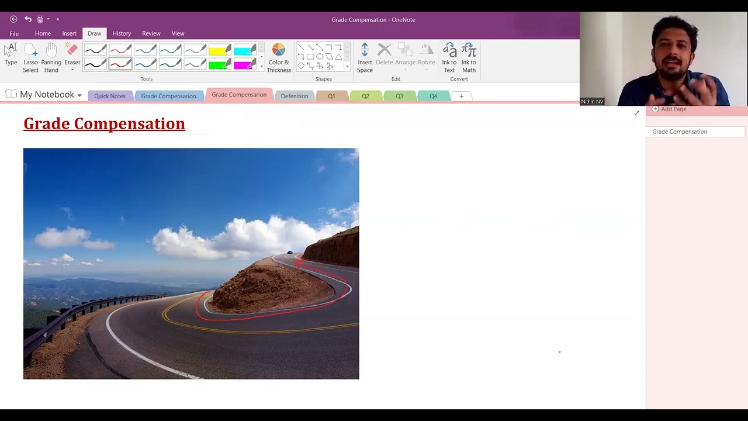The width and height of the screenshot is (748, 421).
Task: Choose the green highlighter
Action: point(220,64)
